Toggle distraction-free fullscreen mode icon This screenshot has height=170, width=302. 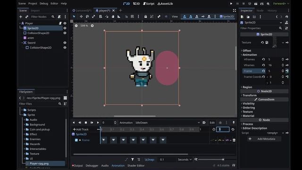tap(235, 10)
